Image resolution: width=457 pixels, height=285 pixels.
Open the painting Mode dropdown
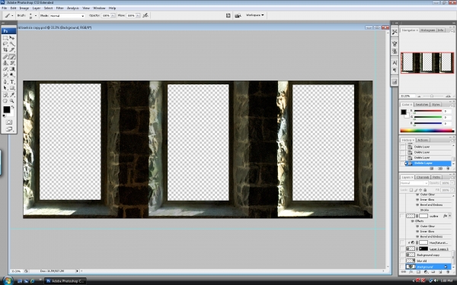point(67,16)
